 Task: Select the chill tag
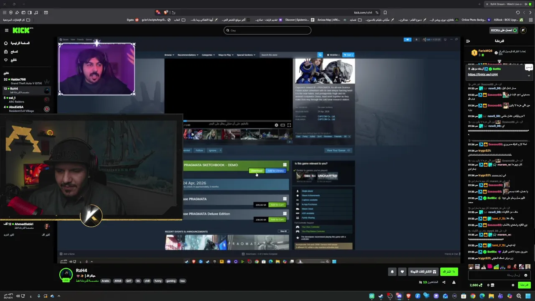[147, 281]
